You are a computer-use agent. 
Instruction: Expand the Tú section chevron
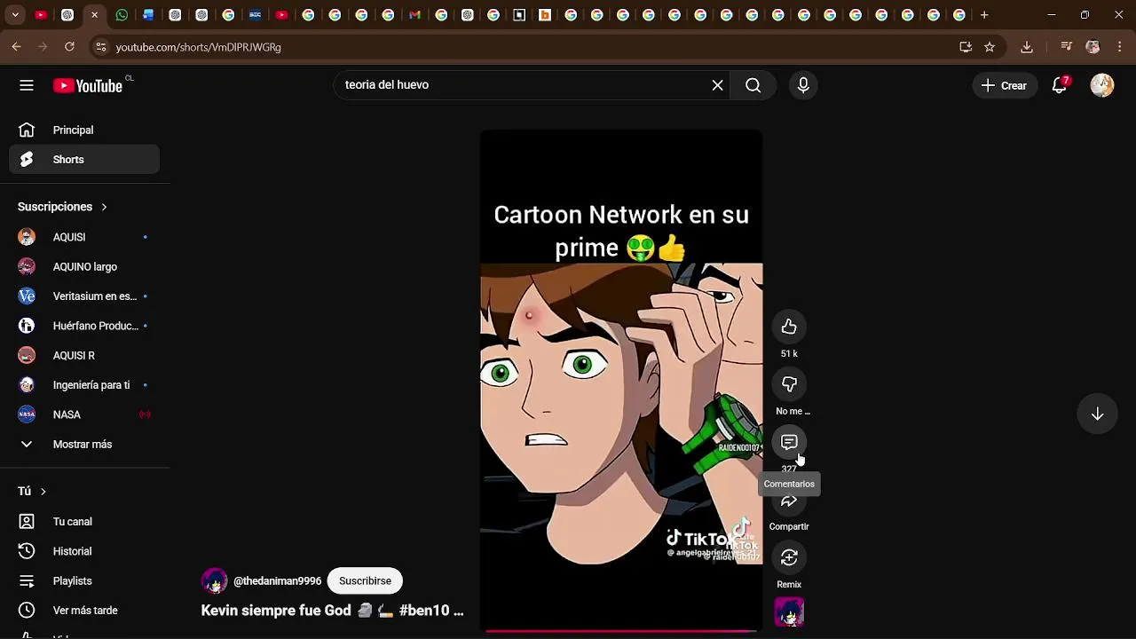43,492
